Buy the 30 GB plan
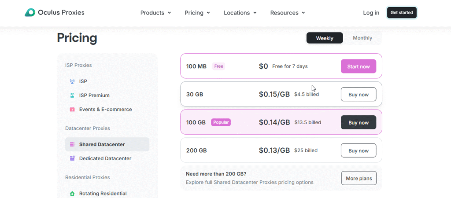This screenshot has height=198, width=451. tap(358, 94)
